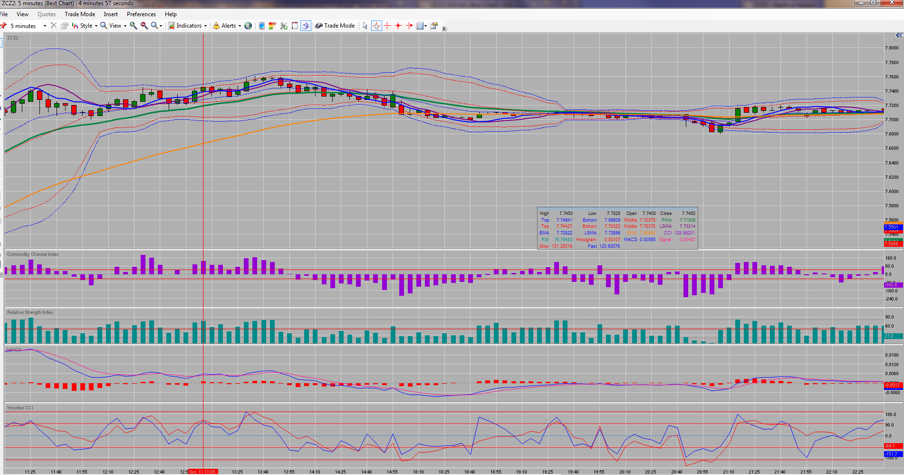
Task: Click the pin icon beside the interval box
Action: [3, 26]
